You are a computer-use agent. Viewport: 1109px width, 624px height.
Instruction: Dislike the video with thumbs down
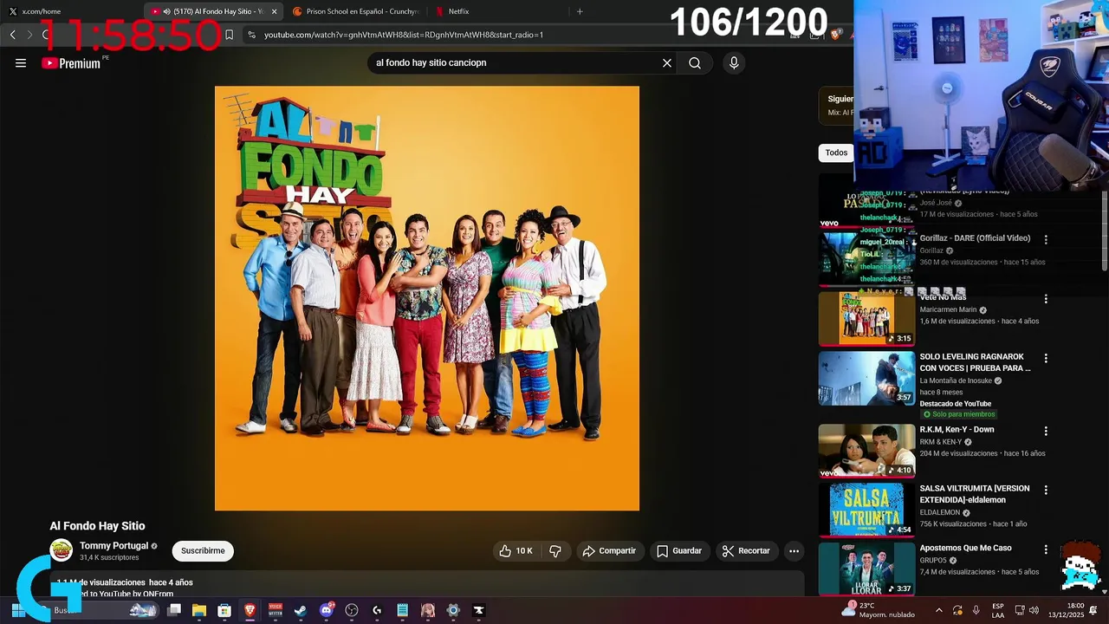555,550
